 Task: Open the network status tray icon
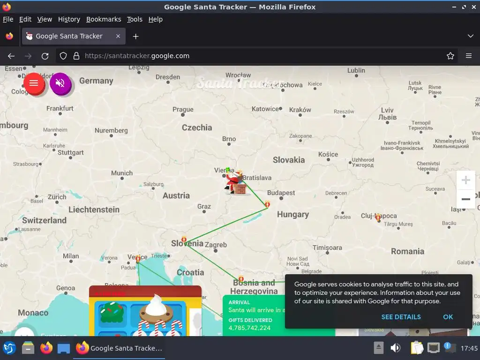[x=434, y=348]
